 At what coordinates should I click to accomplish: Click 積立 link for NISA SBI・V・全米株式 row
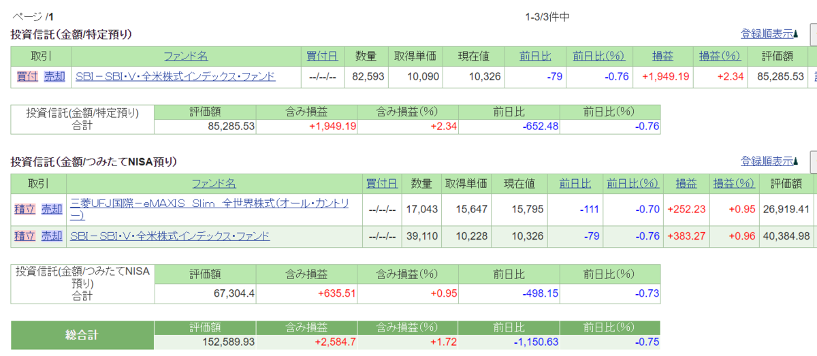(25, 236)
